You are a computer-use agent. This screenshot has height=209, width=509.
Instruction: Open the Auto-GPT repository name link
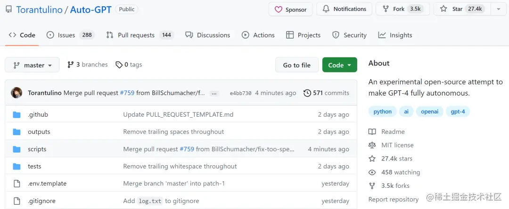[x=91, y=9]
